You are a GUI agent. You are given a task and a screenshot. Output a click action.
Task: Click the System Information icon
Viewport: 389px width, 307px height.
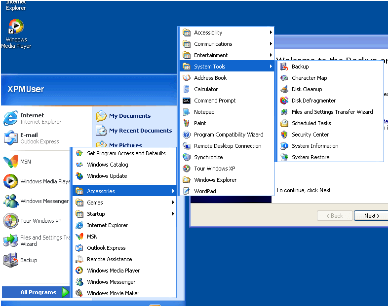(x=284, y=146)
